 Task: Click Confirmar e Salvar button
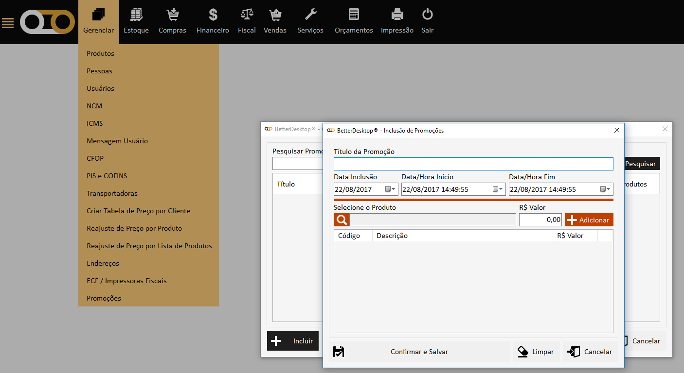419,352
